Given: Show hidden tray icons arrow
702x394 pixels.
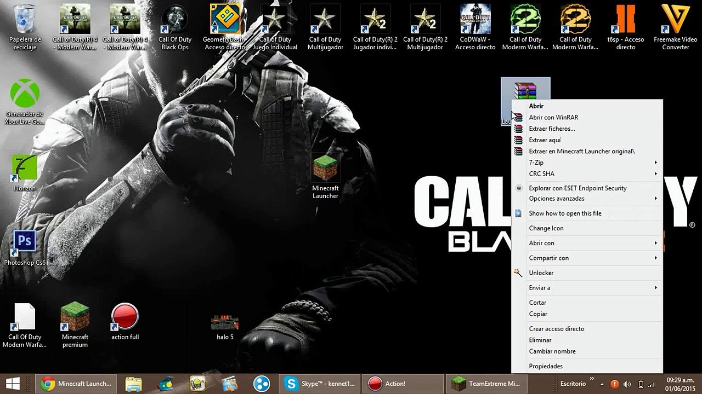Looking at the screenshot, I should [x=602, y=384].
